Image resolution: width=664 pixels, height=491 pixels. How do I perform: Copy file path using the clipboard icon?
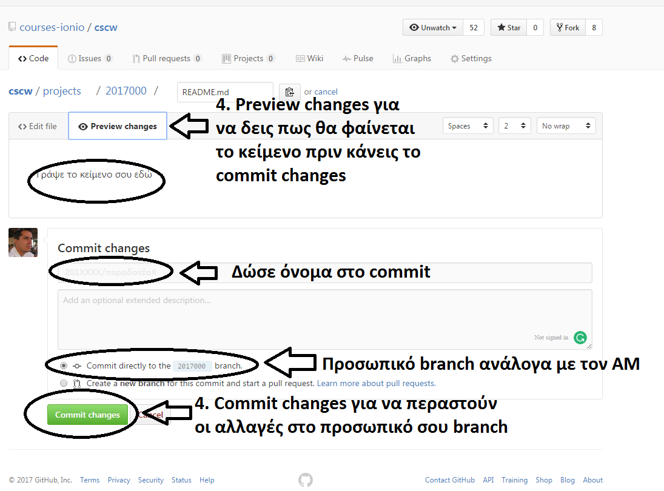pyautogui.click(x=290, y=92)
